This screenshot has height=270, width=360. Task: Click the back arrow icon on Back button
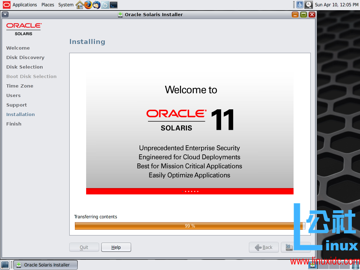pyautogui.click(x=258, y=247)
